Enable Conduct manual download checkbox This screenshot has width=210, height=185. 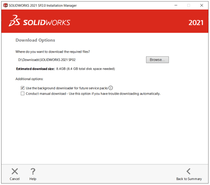point(23,94)
